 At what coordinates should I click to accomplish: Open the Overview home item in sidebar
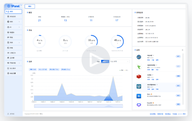13,12
